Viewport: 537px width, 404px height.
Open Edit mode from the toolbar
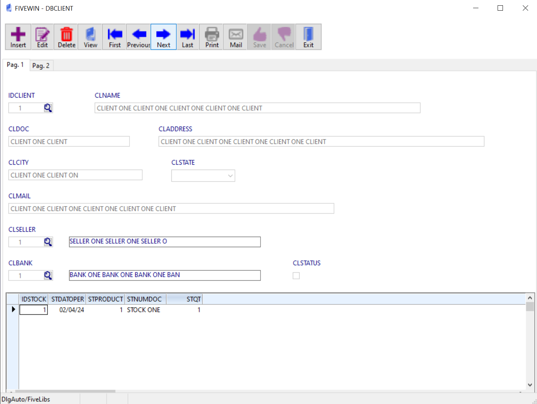point(42,37)
